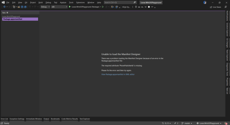Click the redo icon
The height and width of the screenshot is (125, 230).
tap(35, 7)
